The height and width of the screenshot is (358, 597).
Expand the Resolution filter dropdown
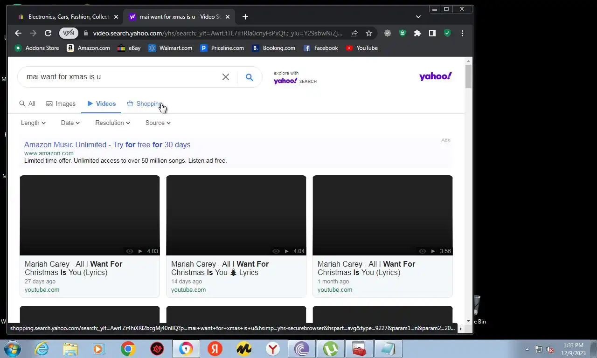pos(112,123)
